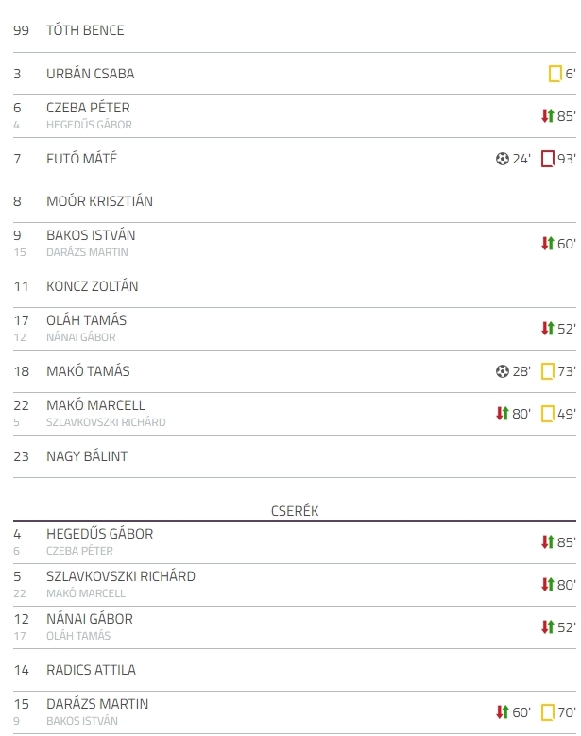
Task: Click substitution arrows icon for Czeba Péter
Action: [548, 116]
